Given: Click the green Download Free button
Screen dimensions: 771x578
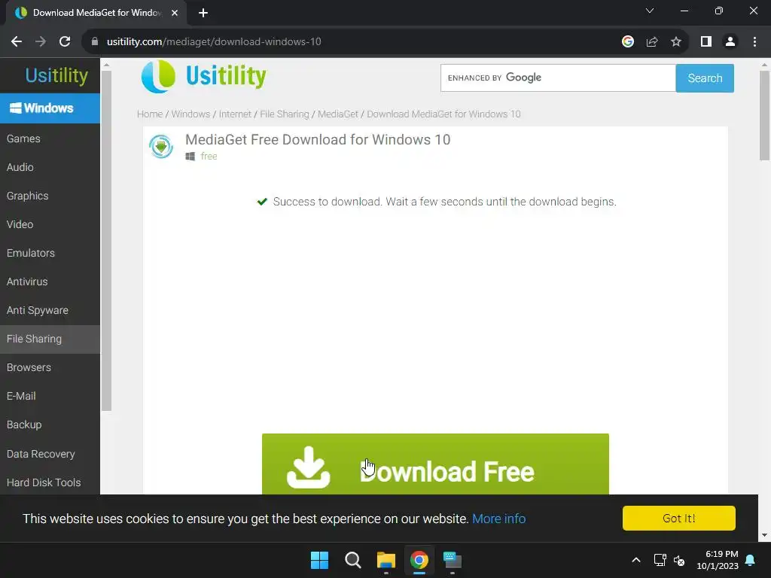Looking at the screenshot, I should (x=435, y=464).
